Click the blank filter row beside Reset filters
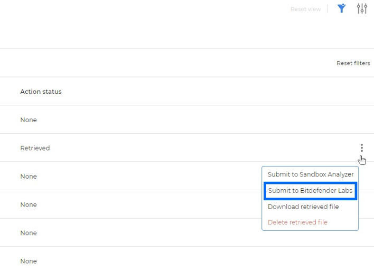This screenshot has width=374, height=274. 158,63
